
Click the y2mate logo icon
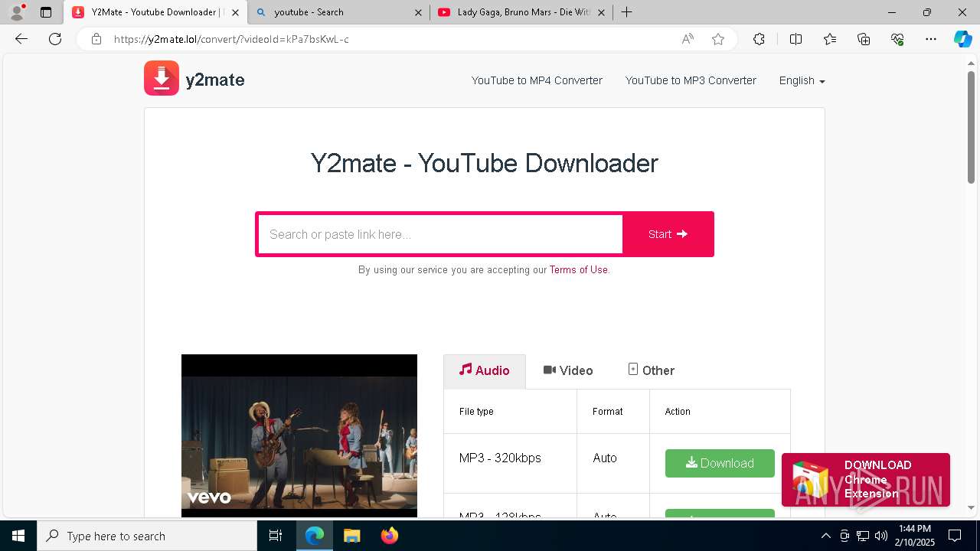pyautogui.click(x=162, y=79)
